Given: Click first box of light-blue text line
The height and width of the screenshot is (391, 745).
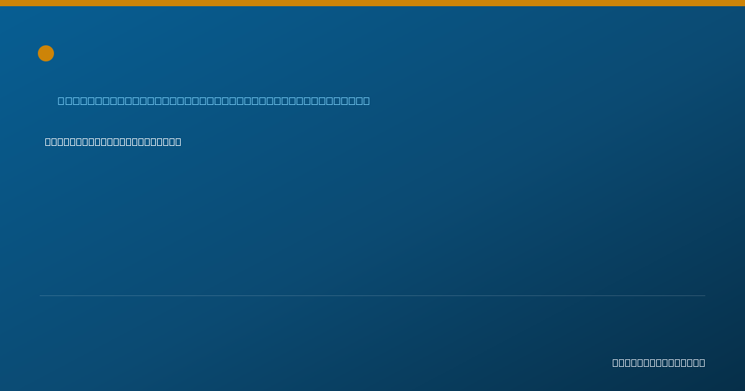Looking at the screenshot, I should (61, 101).
